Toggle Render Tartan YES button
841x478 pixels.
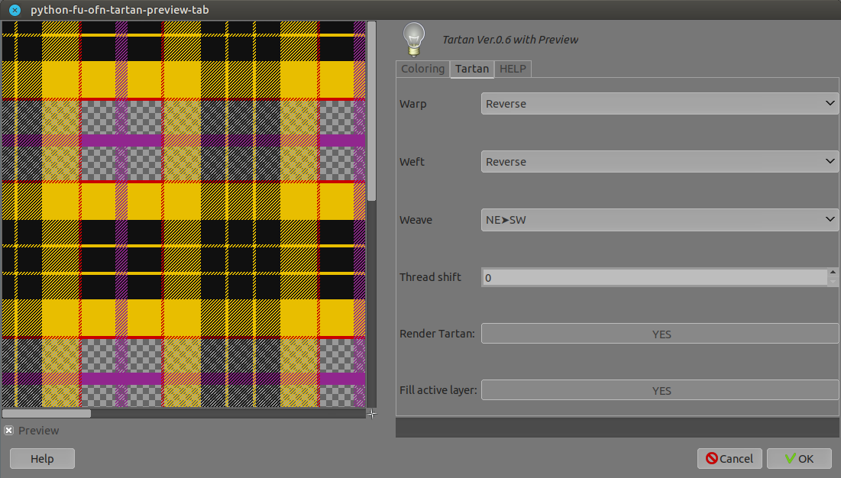(660, 334)
